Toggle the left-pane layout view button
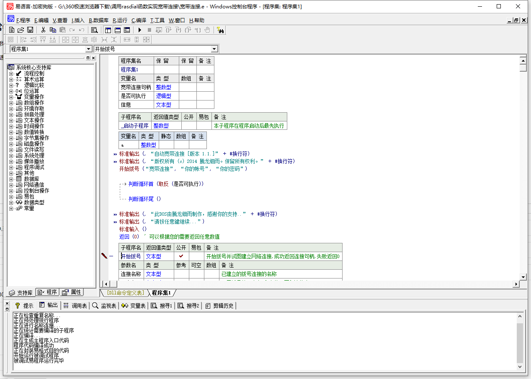 click(108, 30)
